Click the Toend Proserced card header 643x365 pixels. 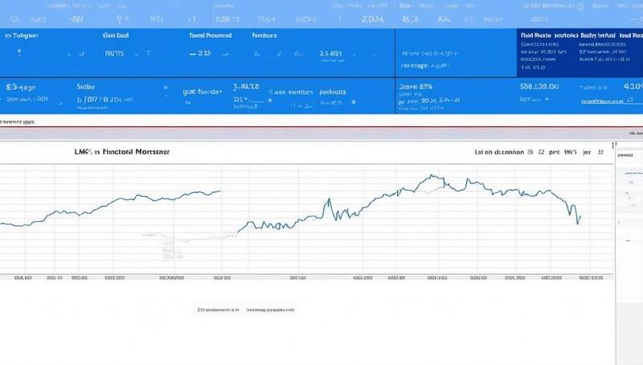tap(210, 36)
